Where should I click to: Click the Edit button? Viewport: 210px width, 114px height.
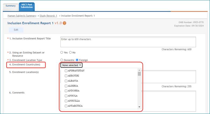pyautogui.click(x=16, y=30)
